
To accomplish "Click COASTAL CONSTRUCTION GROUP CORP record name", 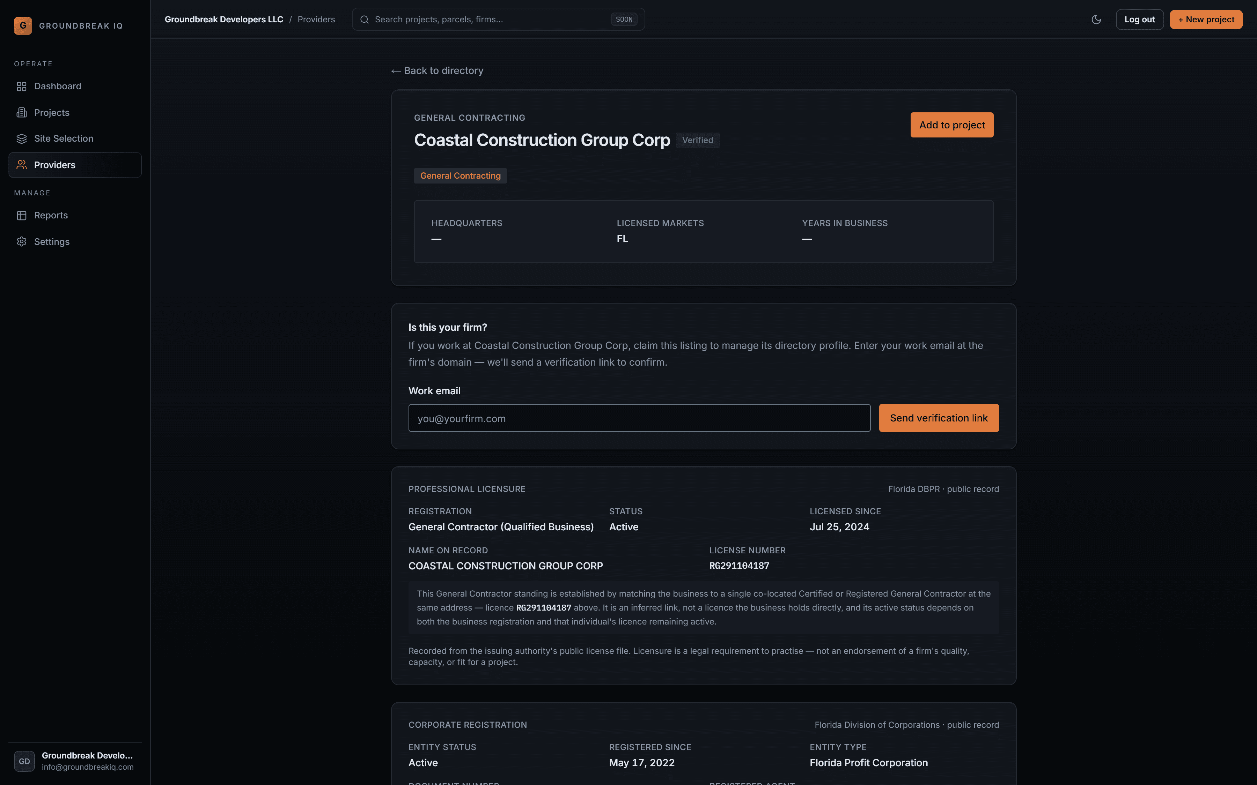I will (505, 566).
